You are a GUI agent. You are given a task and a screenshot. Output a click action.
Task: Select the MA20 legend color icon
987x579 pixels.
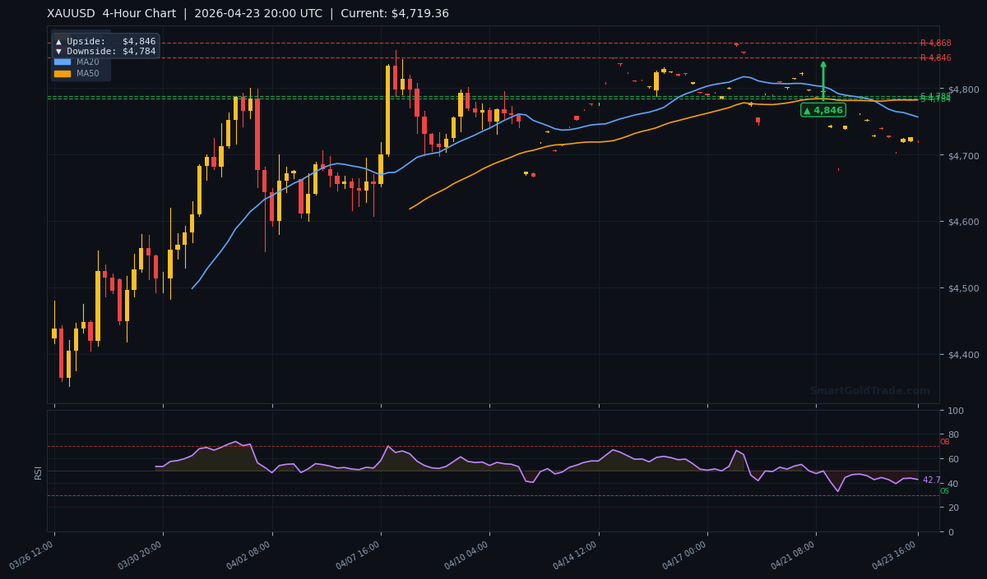63,62
